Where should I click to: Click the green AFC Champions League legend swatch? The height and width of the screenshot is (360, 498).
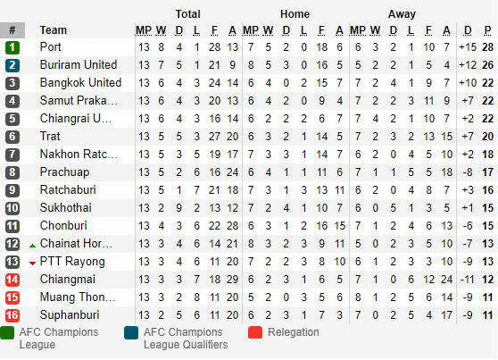[x=7, y=332]
